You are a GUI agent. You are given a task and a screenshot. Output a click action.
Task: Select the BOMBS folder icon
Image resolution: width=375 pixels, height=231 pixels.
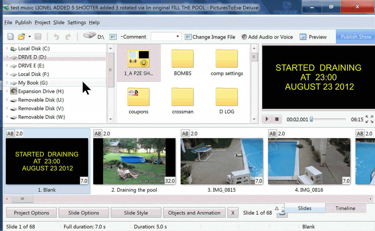[x=182, y=58]
